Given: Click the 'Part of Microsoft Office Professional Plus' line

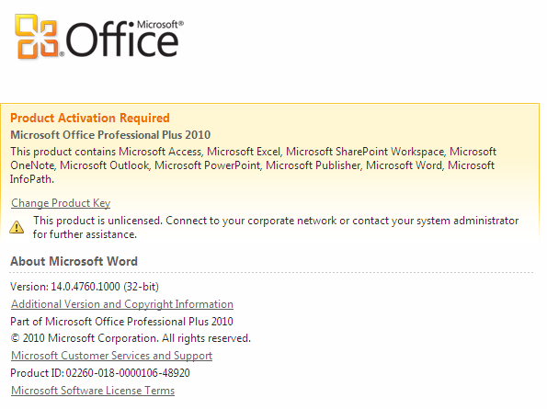Looking at the screenshot, I should click(121, 322).
